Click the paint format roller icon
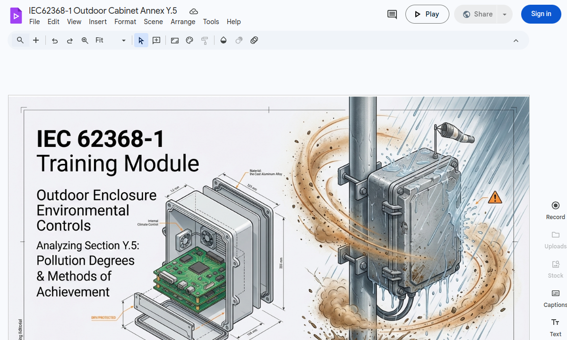 coord(205,41)
